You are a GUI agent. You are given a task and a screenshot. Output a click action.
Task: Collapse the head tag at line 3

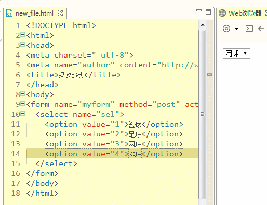23,45
